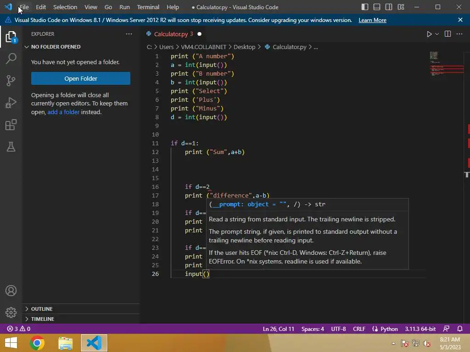Click the Calculator.py breadcrumb

[x=285, y=47]
